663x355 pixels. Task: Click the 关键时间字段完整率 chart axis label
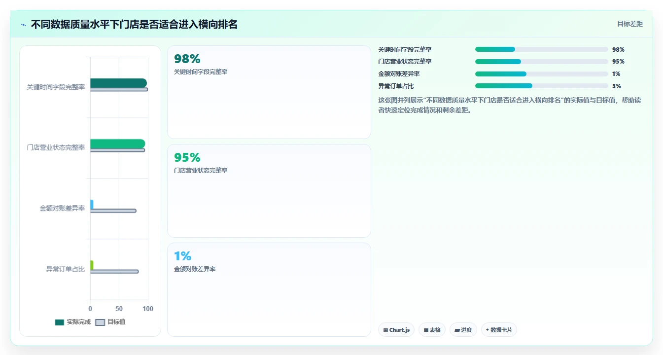tap(56, 87)
